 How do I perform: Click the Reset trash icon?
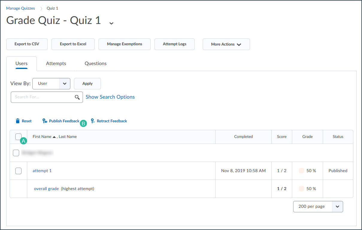(x=18, y=121)
